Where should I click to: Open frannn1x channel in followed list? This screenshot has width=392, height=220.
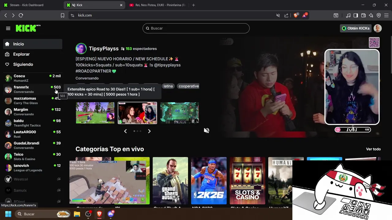(x=33, y=89)
